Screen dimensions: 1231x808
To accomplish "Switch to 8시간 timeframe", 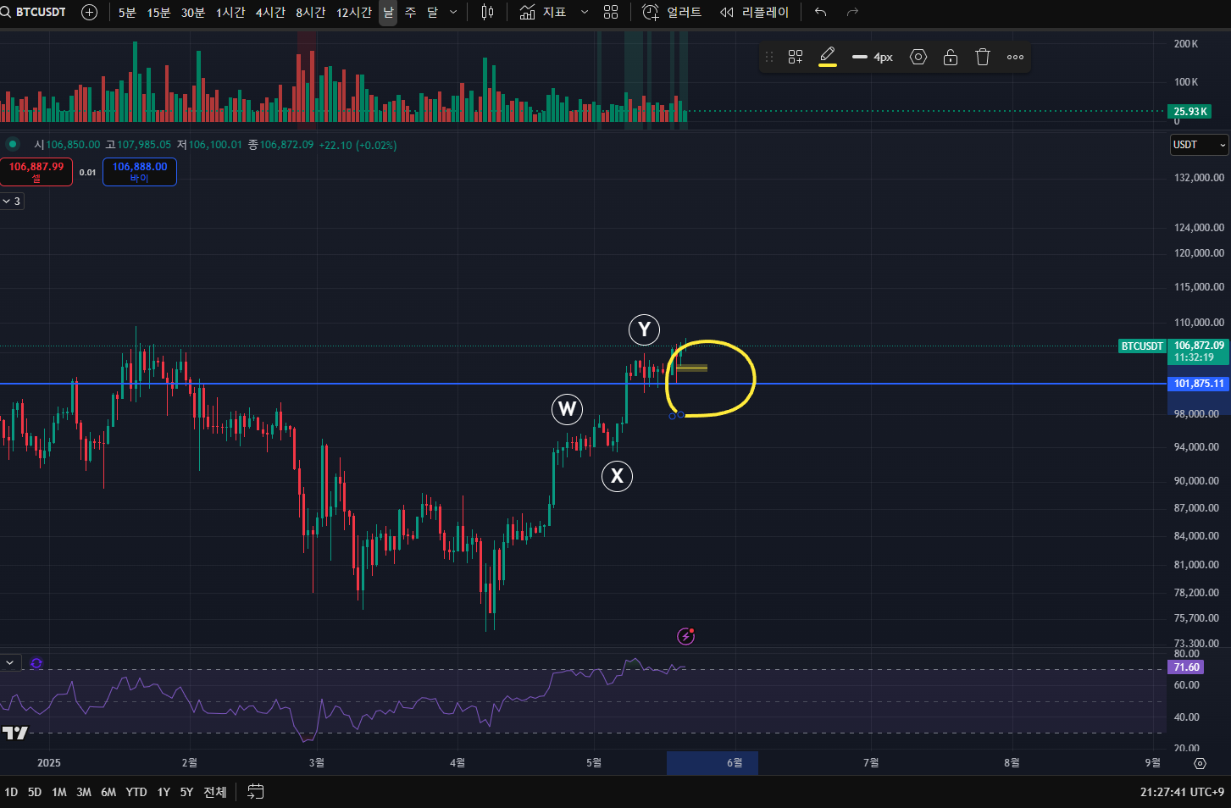I will click(x=310, y=12).
